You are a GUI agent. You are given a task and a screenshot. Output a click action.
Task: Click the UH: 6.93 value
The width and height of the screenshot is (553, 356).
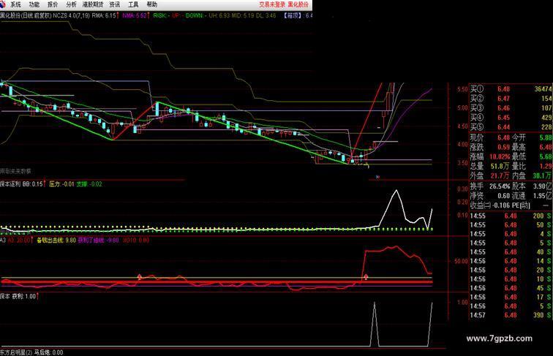(x=219, y=15)
